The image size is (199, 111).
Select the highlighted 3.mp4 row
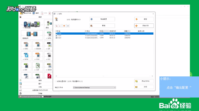pyautogui.click(x=104, y=33)
